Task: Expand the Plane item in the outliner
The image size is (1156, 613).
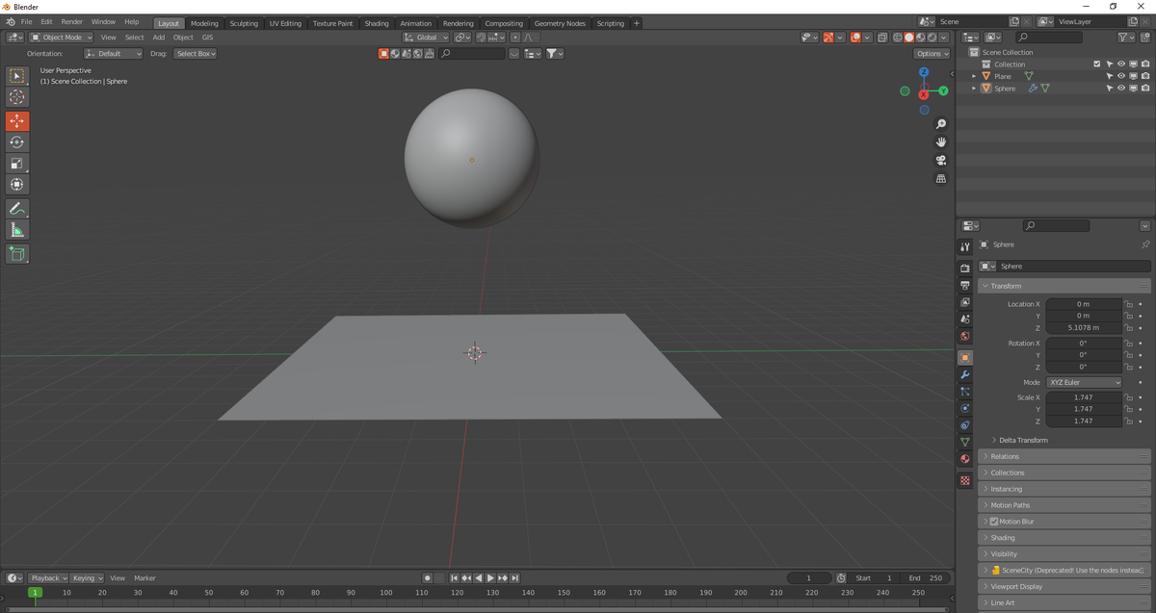Action: tap(974, 76)
